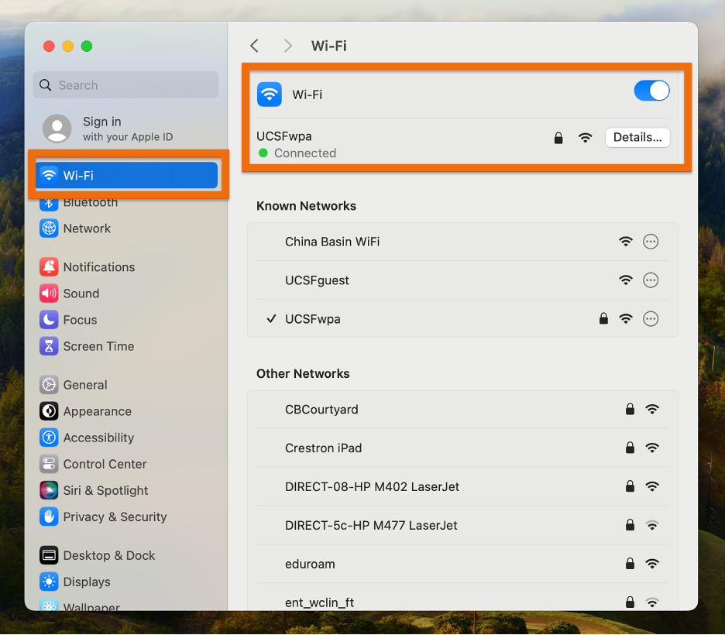Click the Privacy & Security hand icon

point(49,517)
